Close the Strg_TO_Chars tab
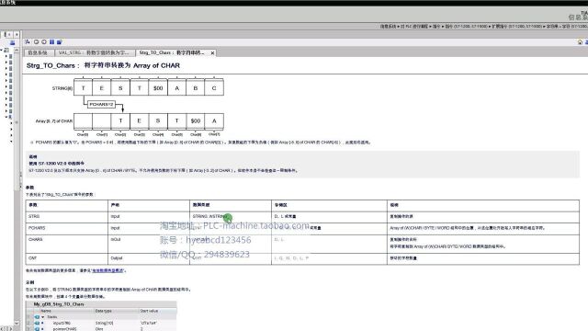 click(x=212, y=53)
